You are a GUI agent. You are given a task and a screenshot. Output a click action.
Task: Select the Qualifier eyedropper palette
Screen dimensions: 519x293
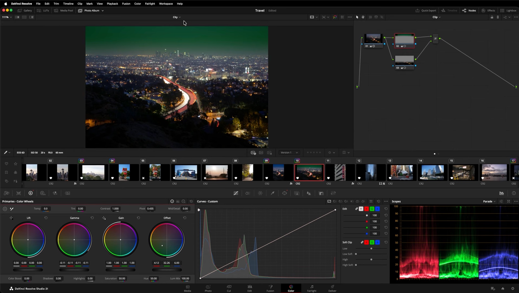[273, 193]
